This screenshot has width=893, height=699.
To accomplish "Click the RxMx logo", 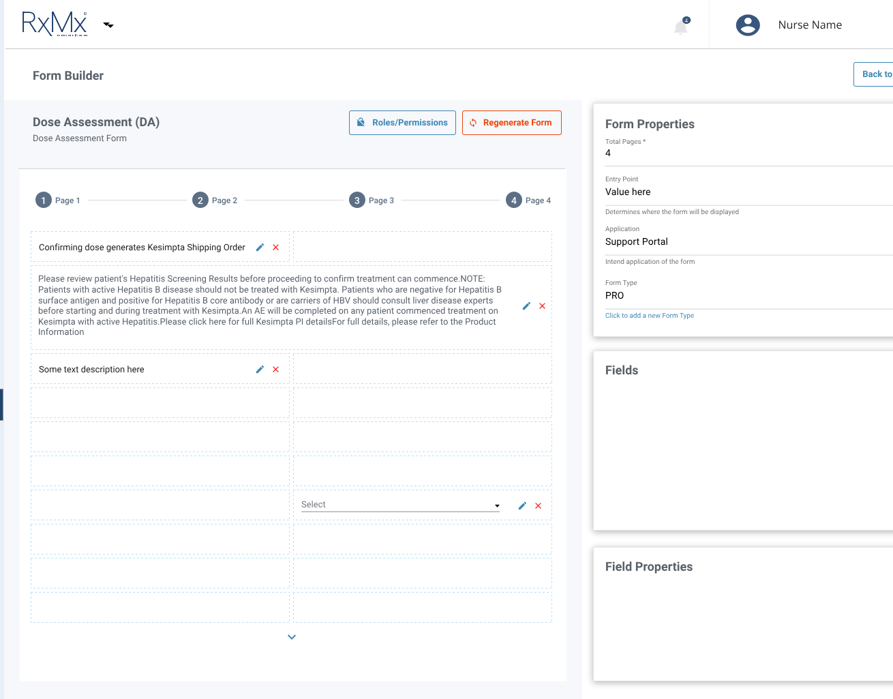I will 55,24.
